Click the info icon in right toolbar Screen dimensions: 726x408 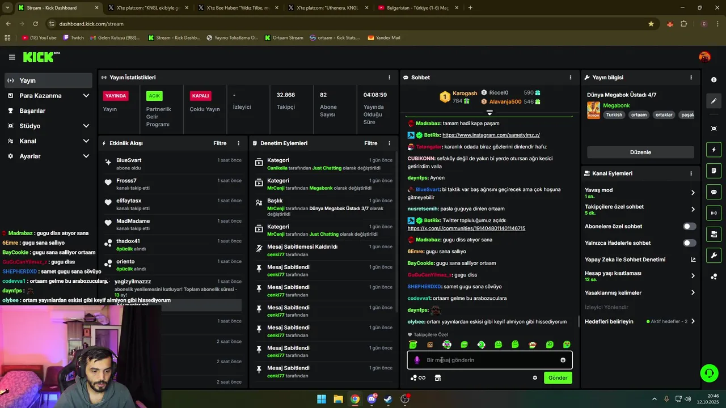pos(714,80)
